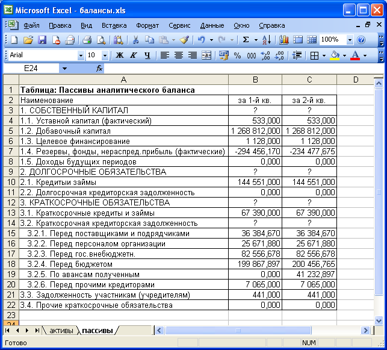Image resolution: width=387 pixels, height=350 pixels.
Task: Apply Percent style format
Action: click(x=237, y=55)
